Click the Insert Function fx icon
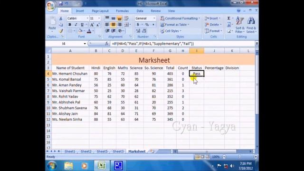 click(106, 44)
